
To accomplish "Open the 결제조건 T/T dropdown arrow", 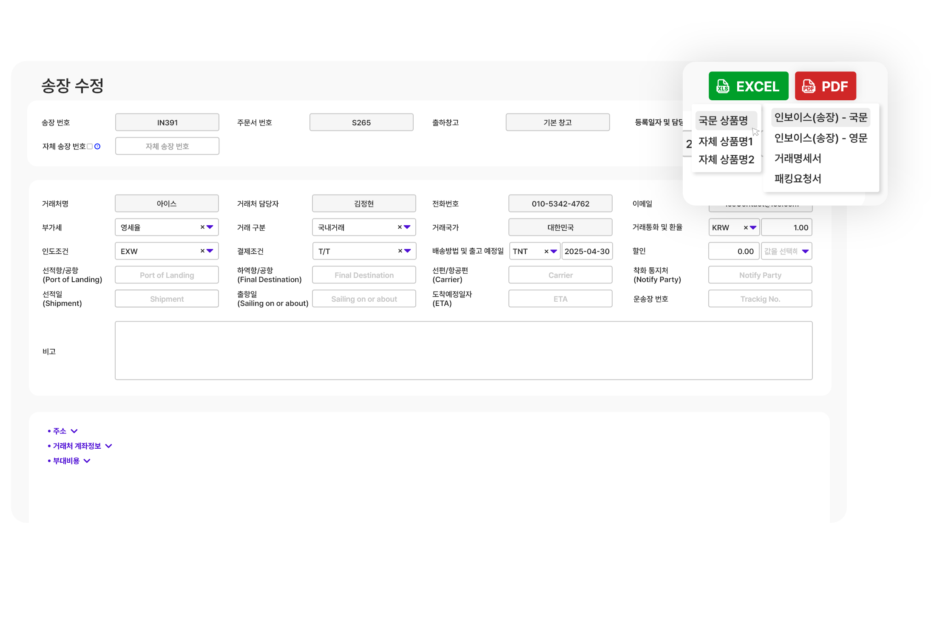I will click(x=408, y=251).
